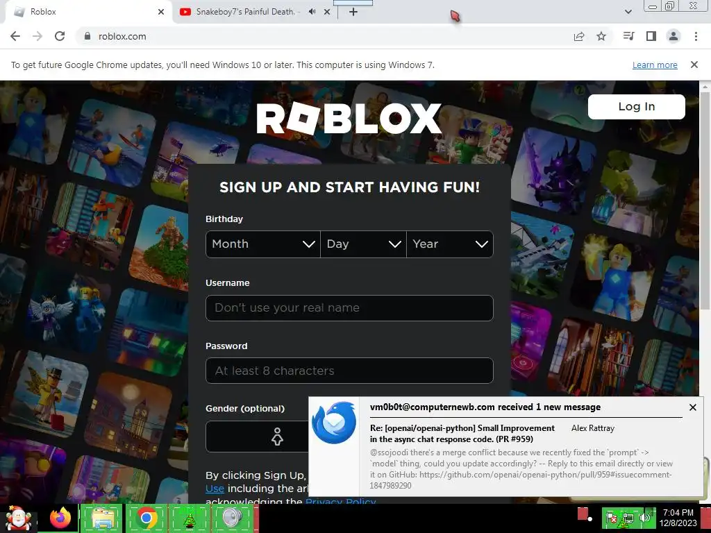Select the female gender icon option

pyautogui.click(x=277, y=437)
